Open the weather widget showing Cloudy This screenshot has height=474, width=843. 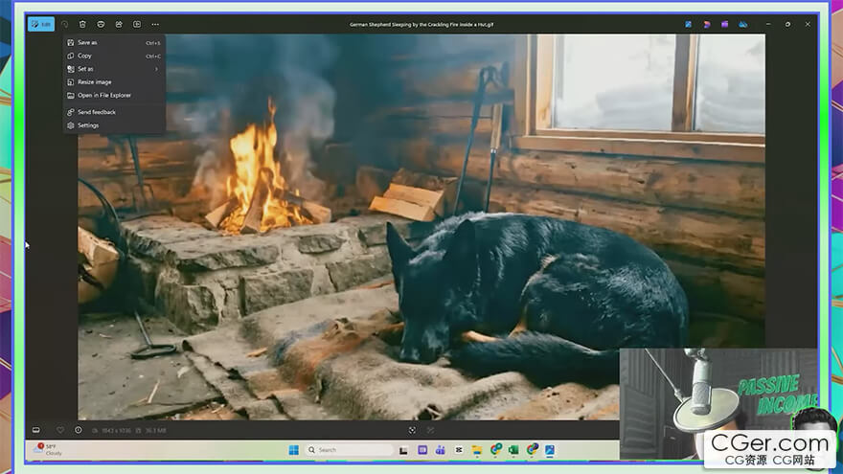click(47, 450)
